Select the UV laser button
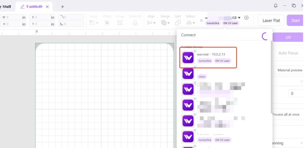Screen dimensions: 305x148 click(x=288, y=37)
